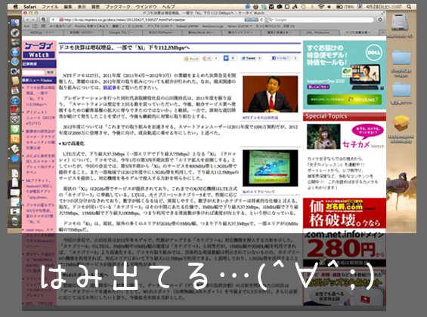Image resolution: width=427 pixels, height=317 pixels.
Task: Open the 編集 menu
Action: pyautogui.click(x=68, y=7)
